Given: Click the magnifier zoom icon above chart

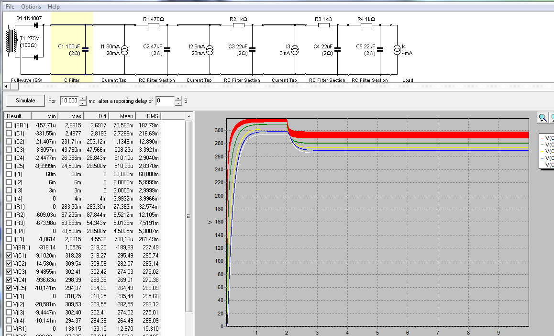Looking at the screenshot, I should (x=543, y=117).
